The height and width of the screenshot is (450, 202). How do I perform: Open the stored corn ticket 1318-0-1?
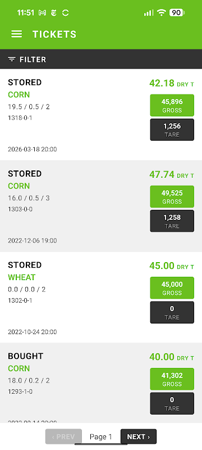coord(101,115)
